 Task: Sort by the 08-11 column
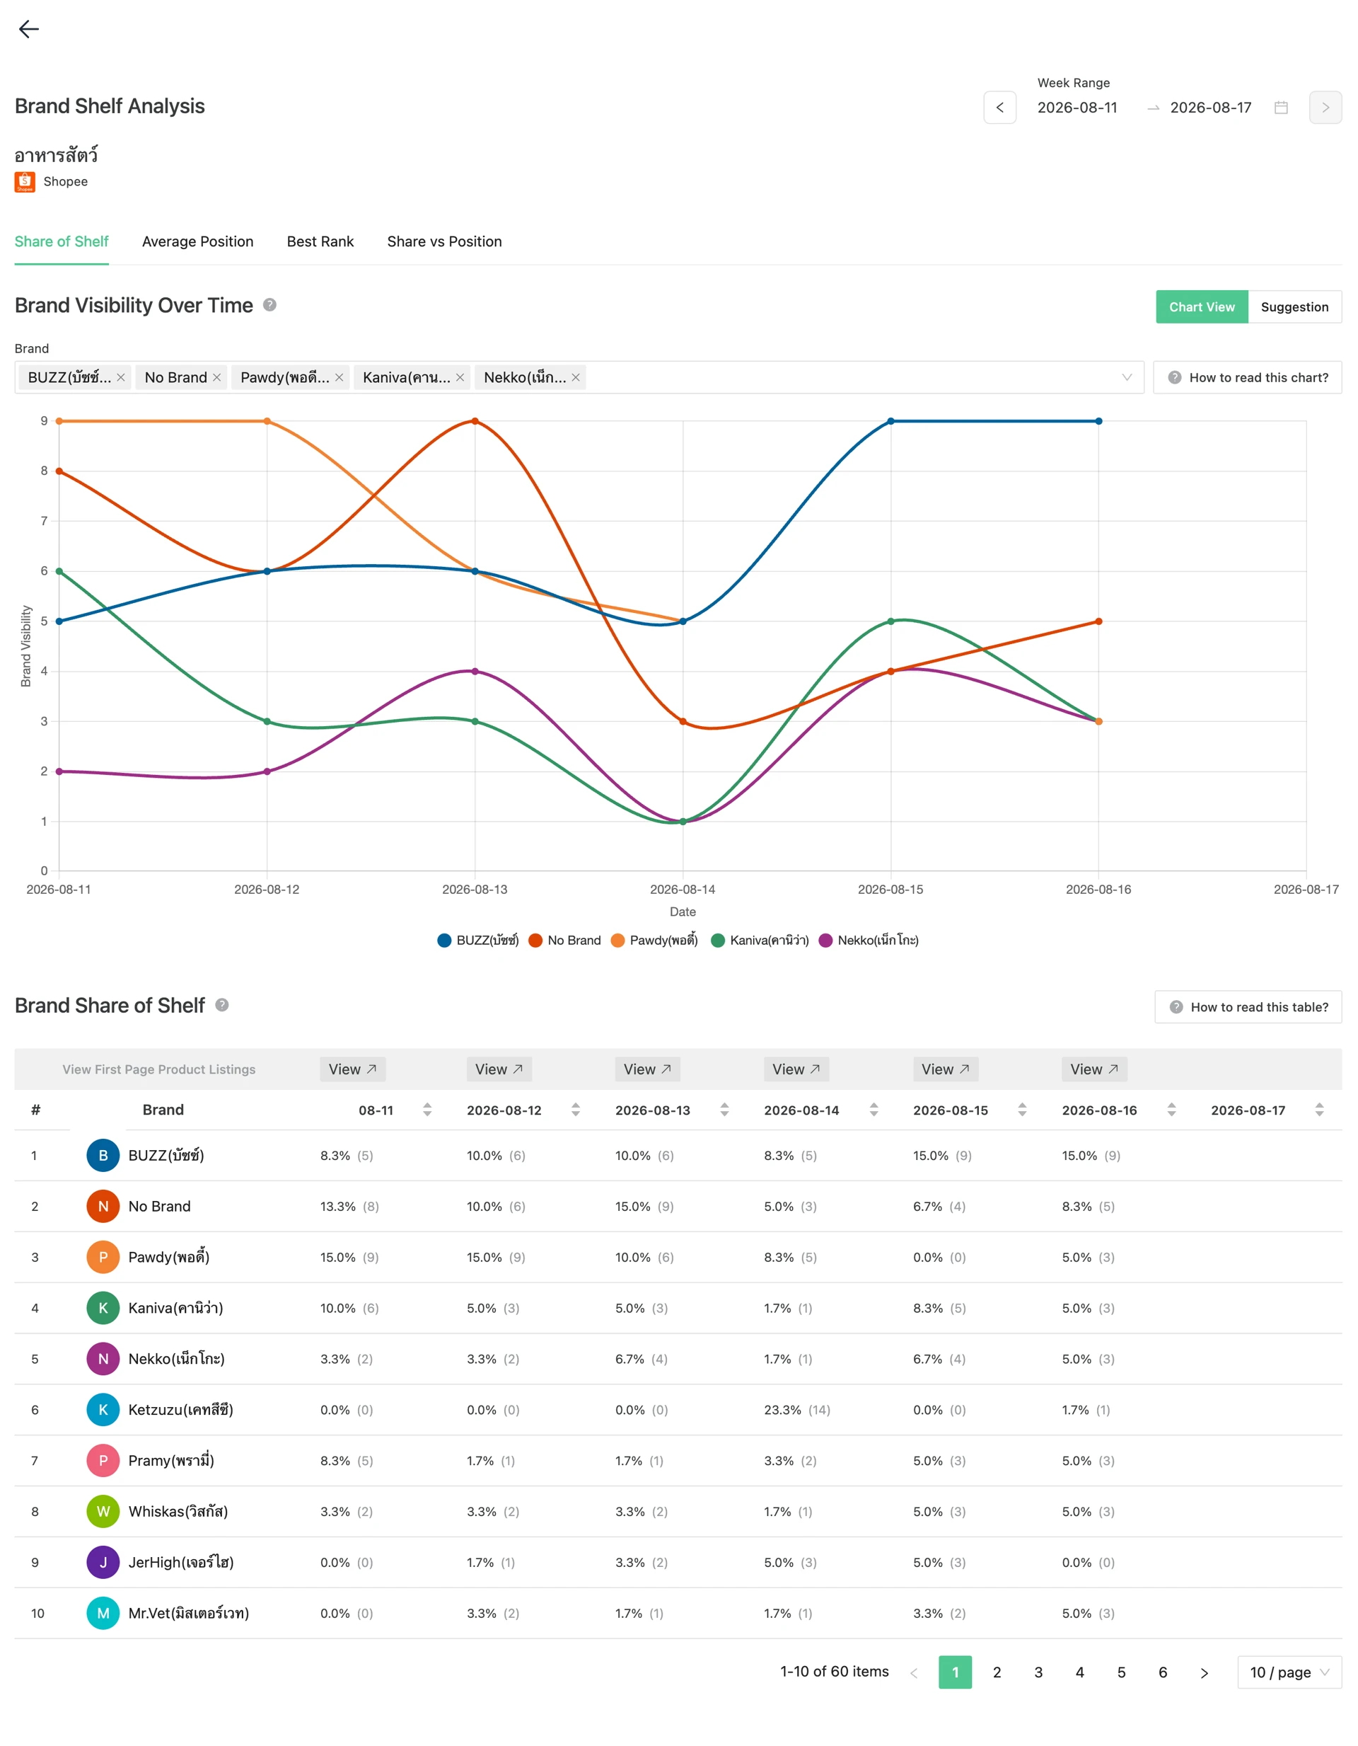pyautogui.click(x=427, y=1110)
